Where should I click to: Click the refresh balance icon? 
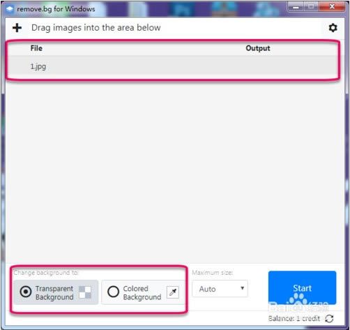(x=329, y=319)
